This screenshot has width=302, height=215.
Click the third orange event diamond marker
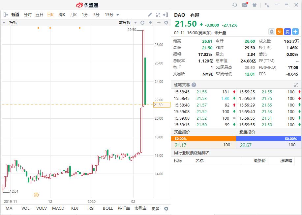click(80, 28)
